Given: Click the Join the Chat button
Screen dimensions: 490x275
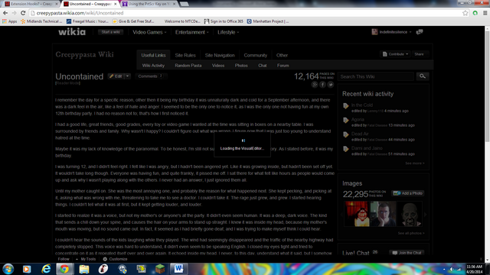Looking at the screenshot, I should tap(407, 253).
